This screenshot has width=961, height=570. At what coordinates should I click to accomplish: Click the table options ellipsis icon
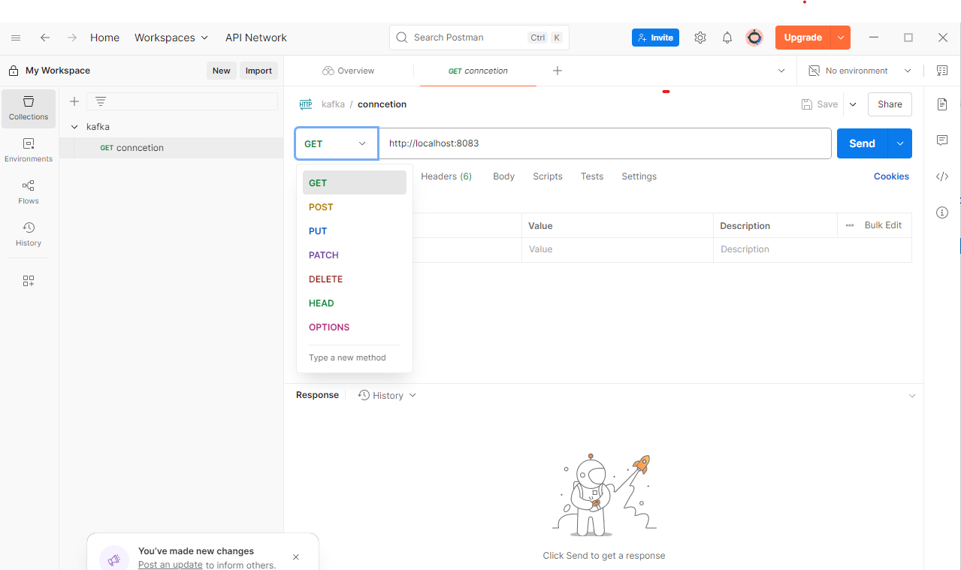[x=850, y=225]
